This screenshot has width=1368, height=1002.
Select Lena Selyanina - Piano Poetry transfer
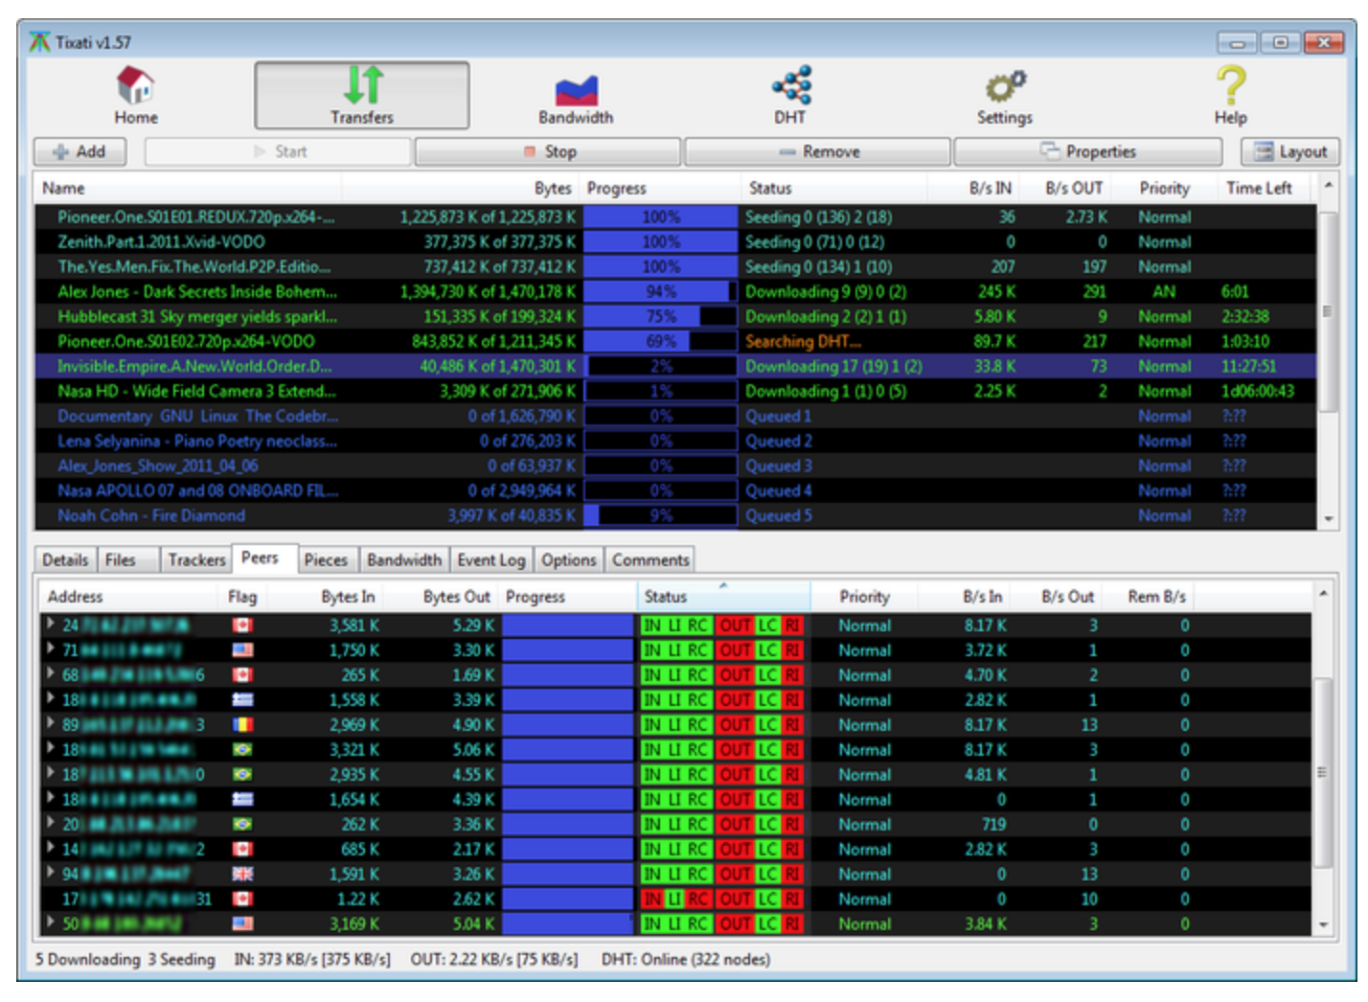[675, 441]
